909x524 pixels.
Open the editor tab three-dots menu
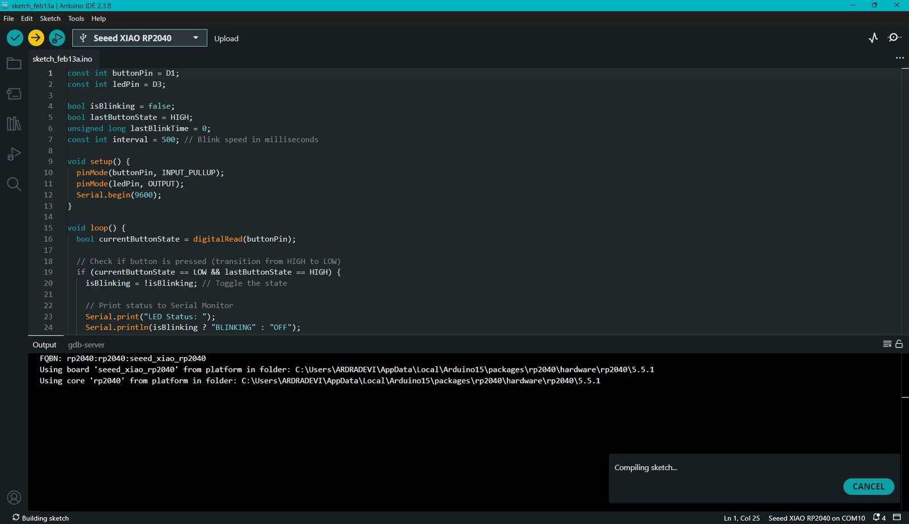(x=899, y=58)
